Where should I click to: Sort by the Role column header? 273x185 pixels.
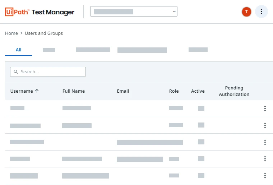pyautogui.click(x=174, y=91)
